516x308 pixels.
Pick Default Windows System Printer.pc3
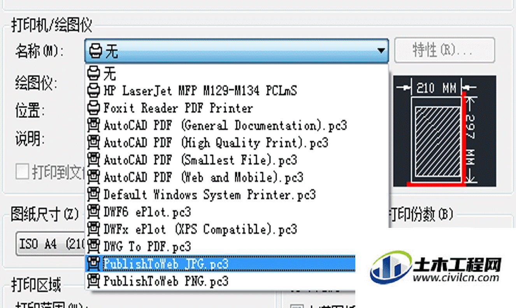[x=237, y=194]
